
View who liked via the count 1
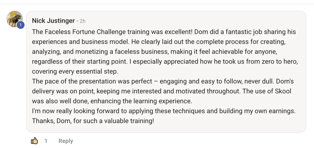[46, 141]
